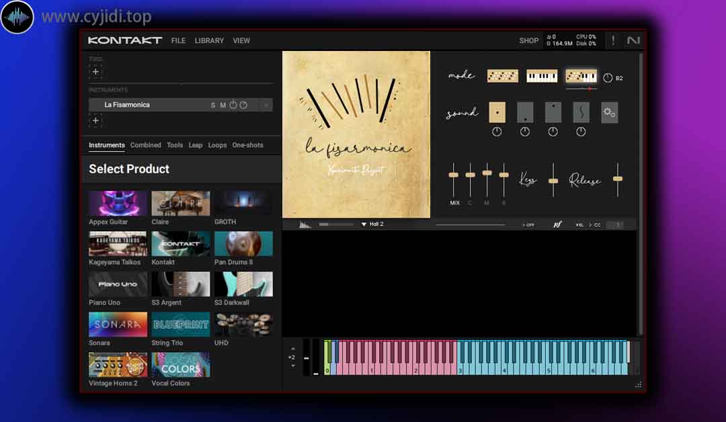This screenshot has height=422, width=726.
Task: Click the reverb impulse waveform icon
Action: 305,224
